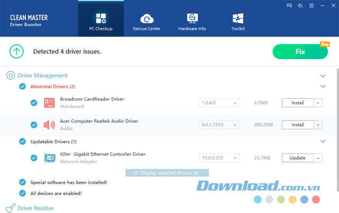Uncheck the Broadcom CardReader Driver checkbox
339x213 pixels.
point(34,103)
